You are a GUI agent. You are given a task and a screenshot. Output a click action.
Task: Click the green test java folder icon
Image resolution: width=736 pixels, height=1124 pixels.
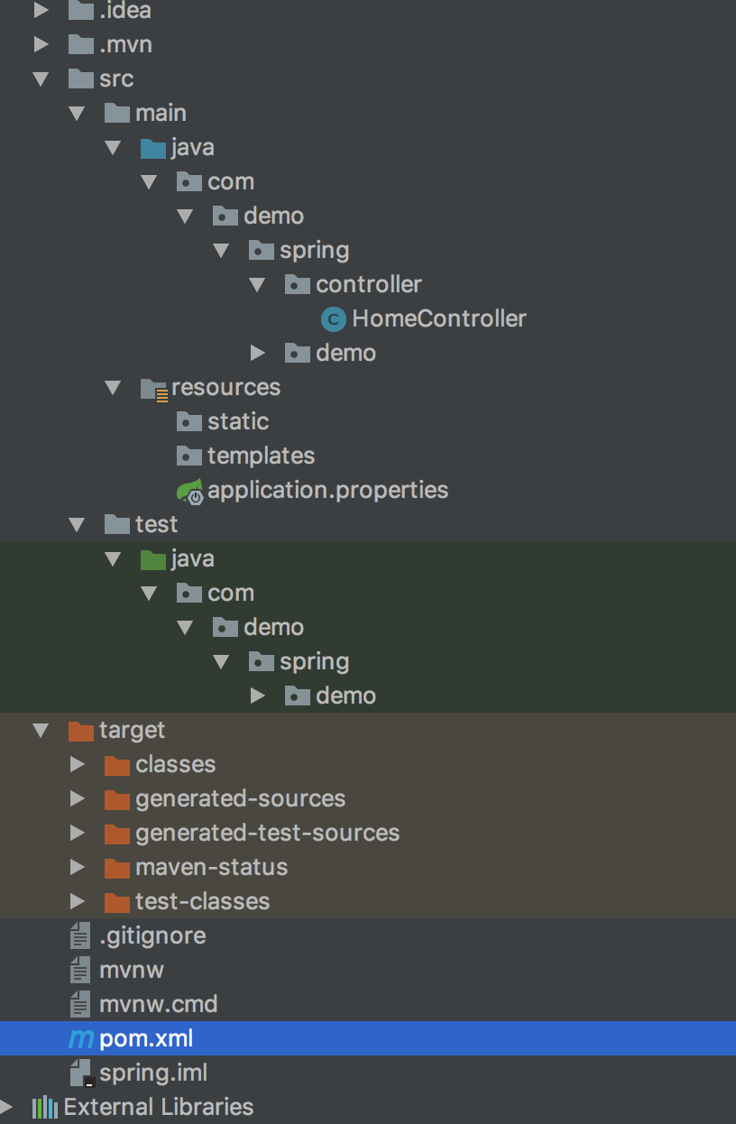pos(153,558)
